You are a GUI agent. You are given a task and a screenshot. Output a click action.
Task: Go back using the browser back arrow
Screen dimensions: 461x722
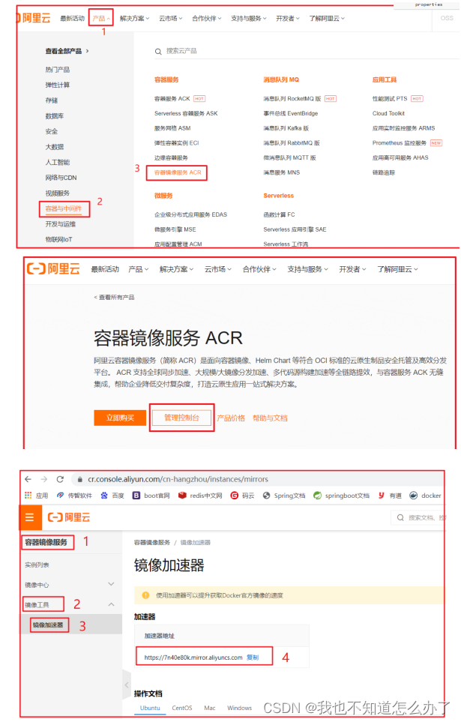point(28,479)
